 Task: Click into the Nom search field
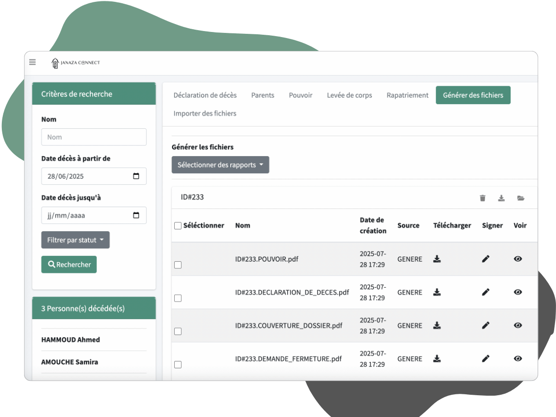[94, 137]
